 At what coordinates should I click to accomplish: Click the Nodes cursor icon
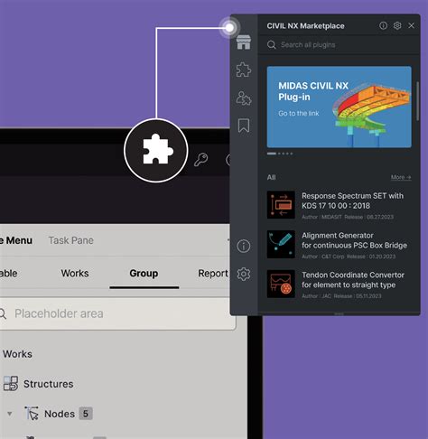[x=32, y=413]
